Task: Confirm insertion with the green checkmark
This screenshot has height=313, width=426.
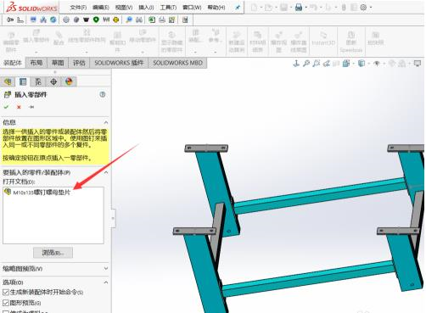Action: coord(6,107)
